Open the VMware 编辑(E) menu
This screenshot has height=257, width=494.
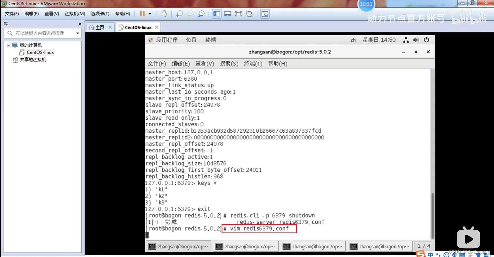32,14
